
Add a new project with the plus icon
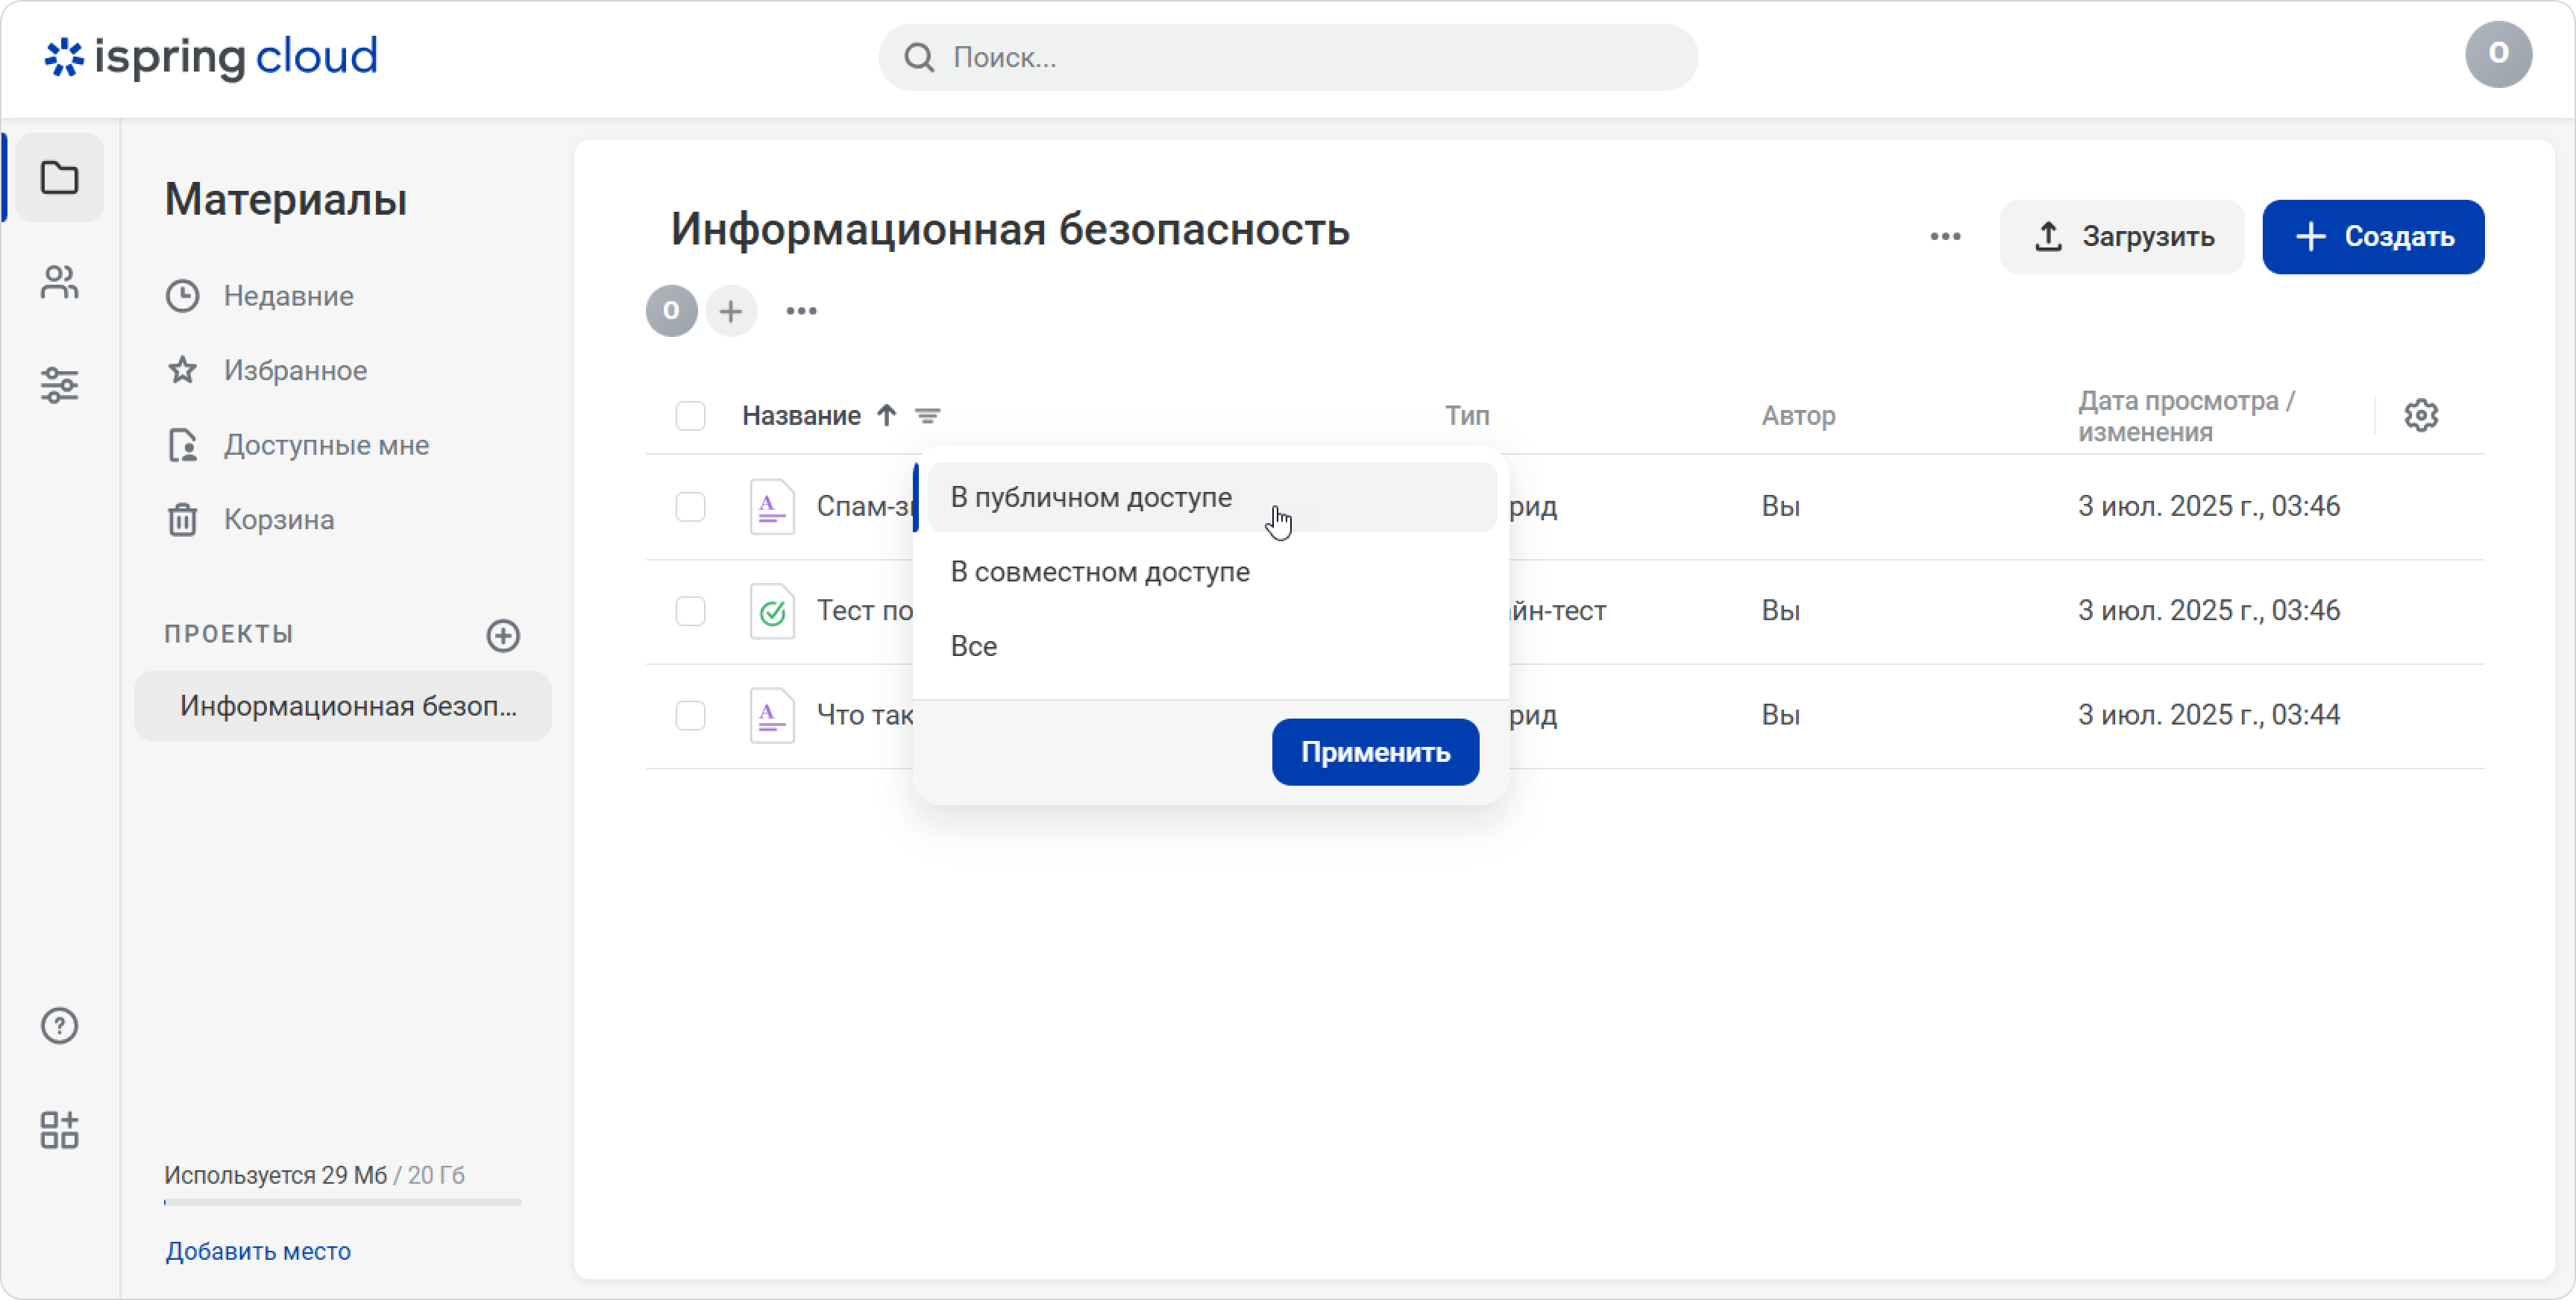pos(503,636)
